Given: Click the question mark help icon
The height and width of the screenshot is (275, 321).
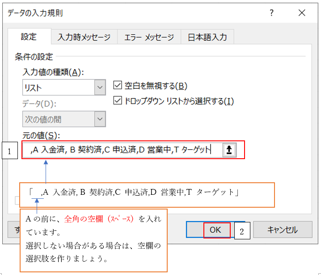Looking at the screenshot, I should (271, 13).
